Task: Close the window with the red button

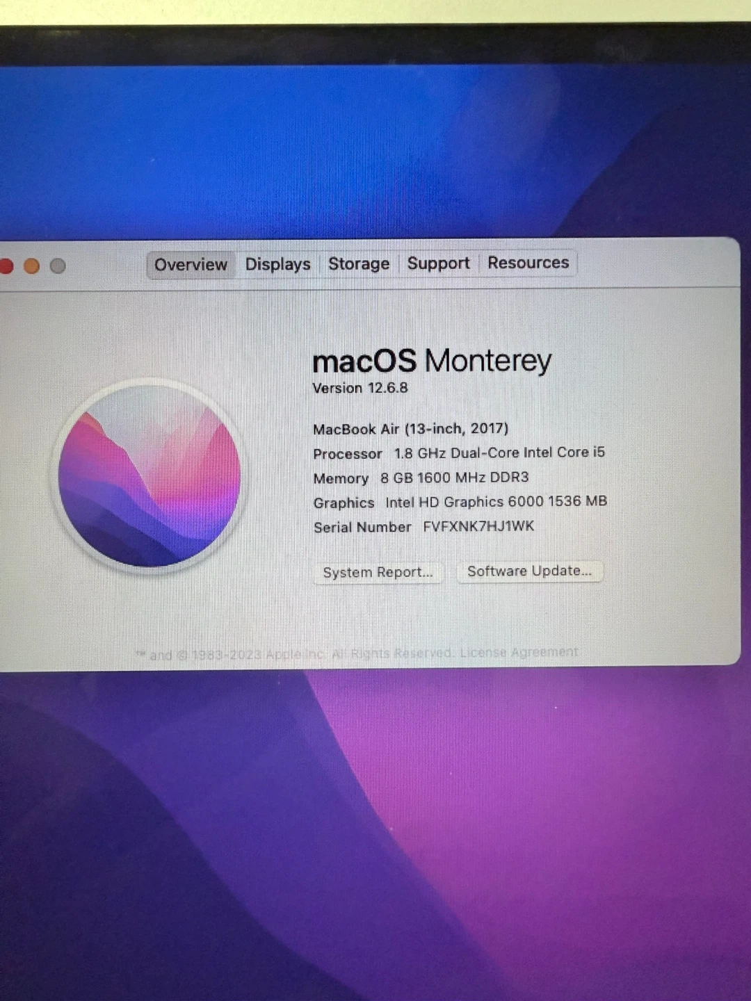Action: (x=6, y=266)
